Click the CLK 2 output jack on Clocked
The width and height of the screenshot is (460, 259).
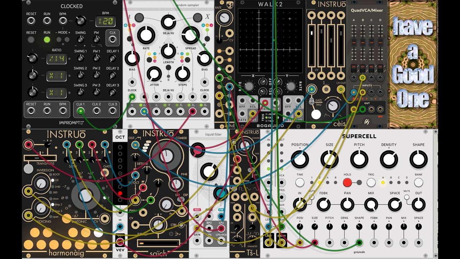96,112
